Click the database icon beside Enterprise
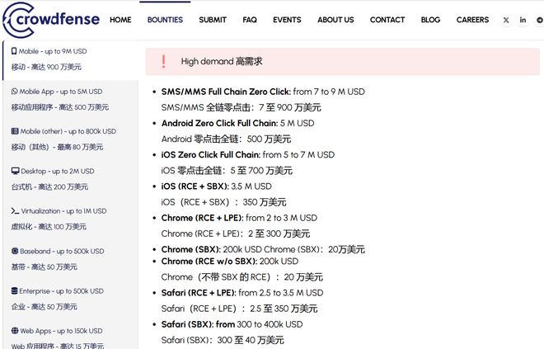Image resolution: width=544 pixels, height=349 pixels. pos(15,291)
